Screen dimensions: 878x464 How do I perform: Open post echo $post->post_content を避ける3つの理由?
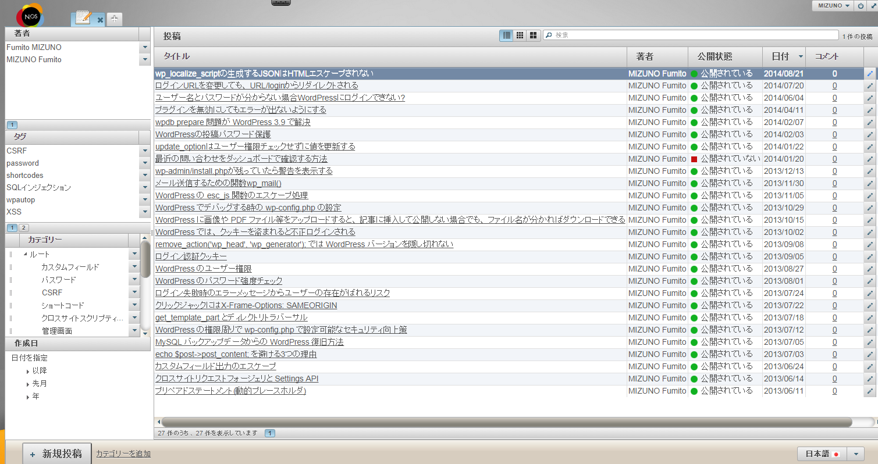[236, 354]
